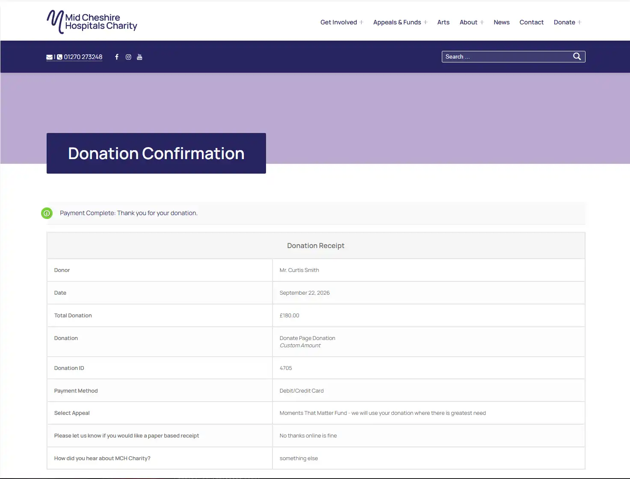630x479 pixels.
Task: Click the Donation Receipt table header
Action: 316,245
